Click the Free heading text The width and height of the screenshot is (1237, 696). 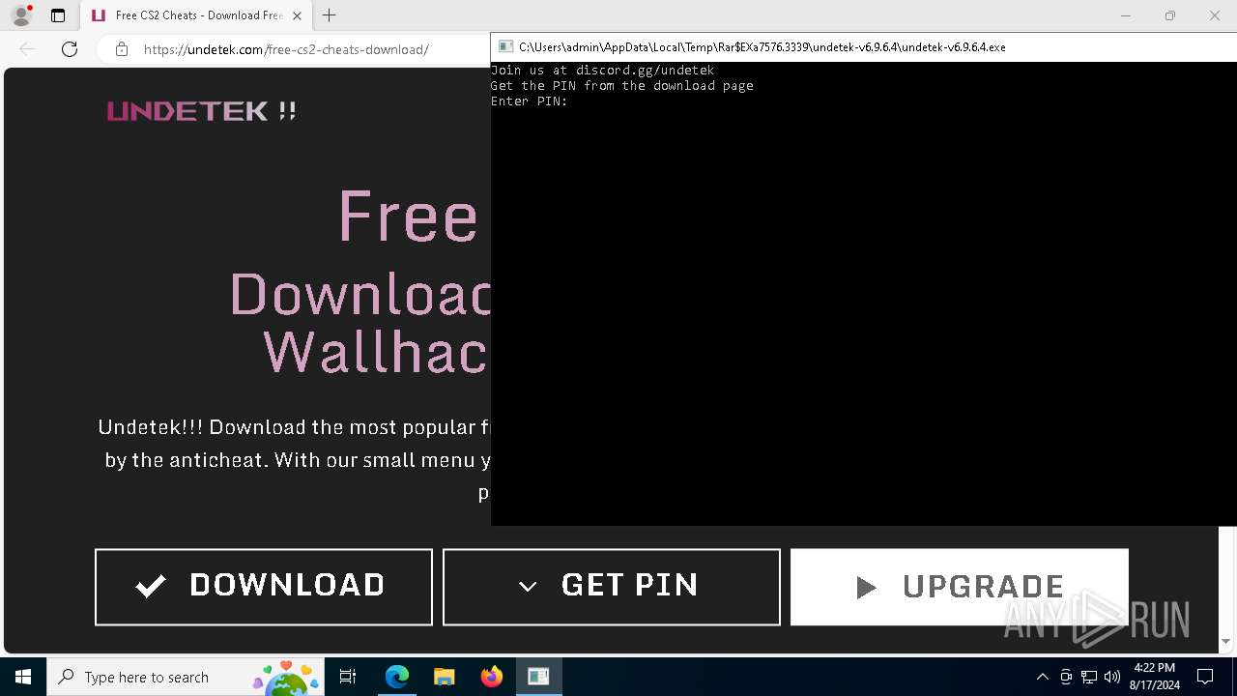click(408, 217)
